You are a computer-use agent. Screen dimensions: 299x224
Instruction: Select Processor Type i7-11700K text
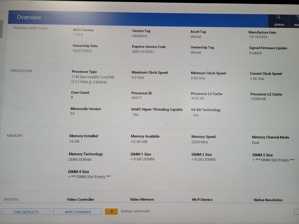(89, 82)
